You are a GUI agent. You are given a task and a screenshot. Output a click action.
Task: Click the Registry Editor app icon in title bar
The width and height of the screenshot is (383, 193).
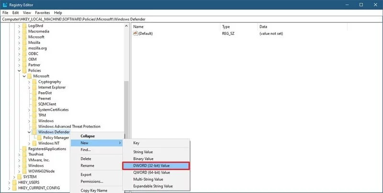6,4
